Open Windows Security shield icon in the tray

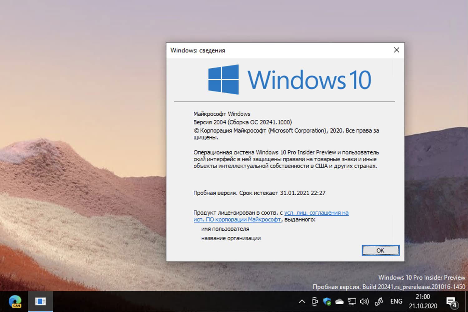point(327,301)
